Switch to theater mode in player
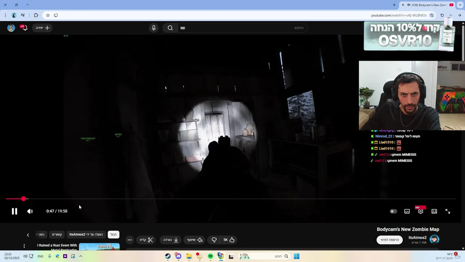The width and height of the screenshot is (465, 262). click(x=434, y=211)
